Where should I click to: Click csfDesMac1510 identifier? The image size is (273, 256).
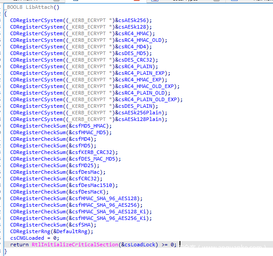point(92,185)
